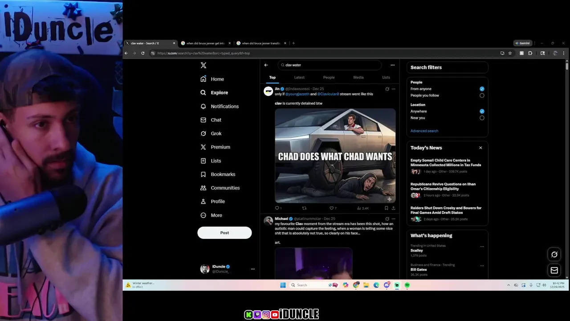Image resolution: width=570 pixels, height=321 pixels.
Task: Go to Explore in the sidebar
Action: pos(214,93)
